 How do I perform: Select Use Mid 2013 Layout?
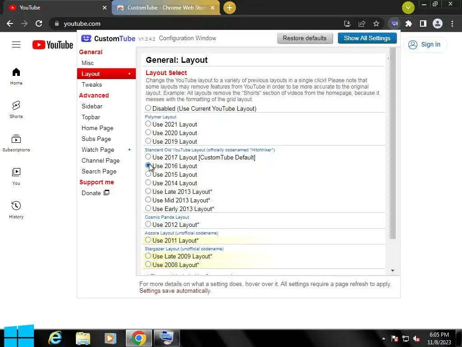(x=148, y=200)
